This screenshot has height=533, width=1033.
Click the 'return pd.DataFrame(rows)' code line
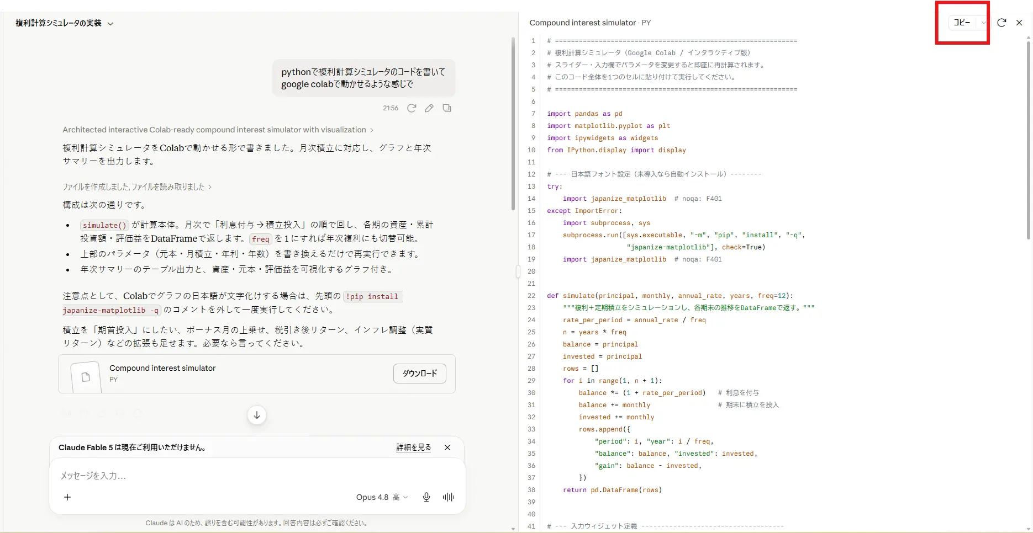point(612,490)
